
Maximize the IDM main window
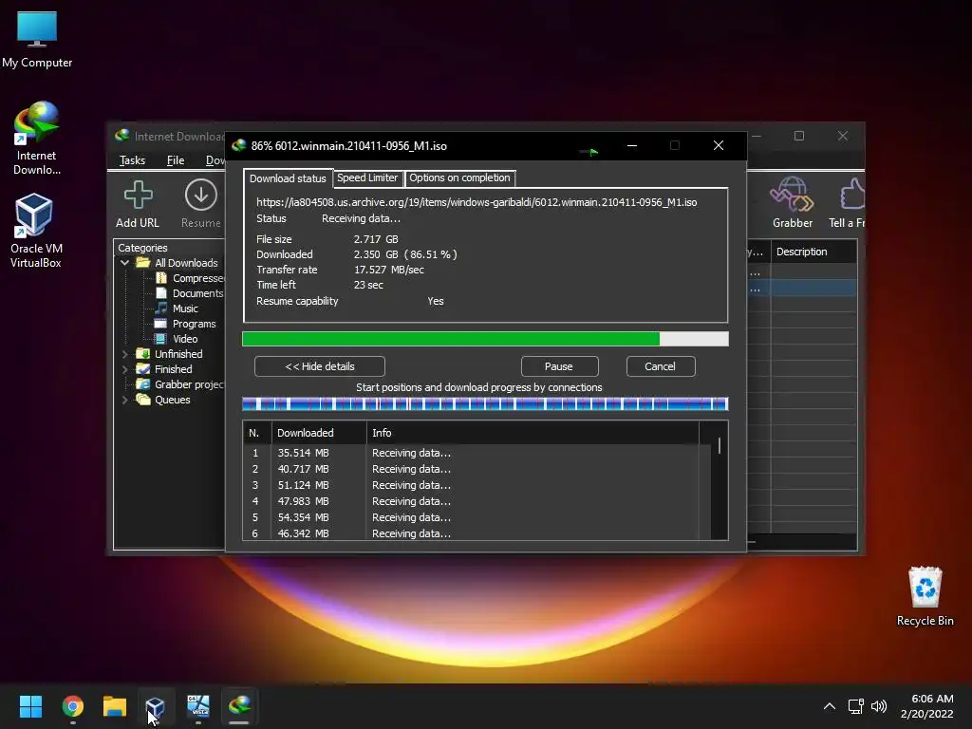tap(799, 136)
